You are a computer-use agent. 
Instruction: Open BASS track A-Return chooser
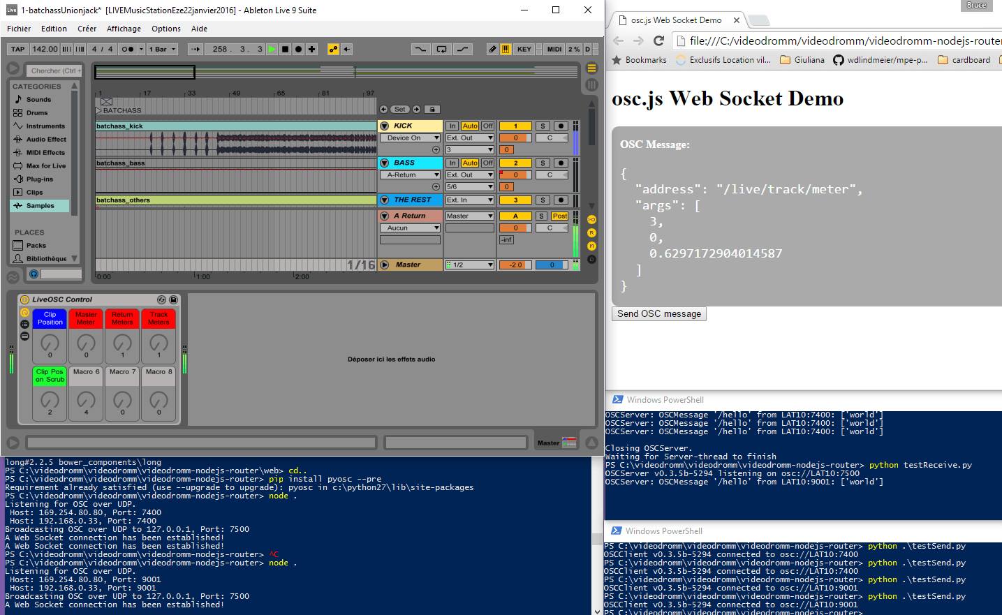click(x=410, y=175)
